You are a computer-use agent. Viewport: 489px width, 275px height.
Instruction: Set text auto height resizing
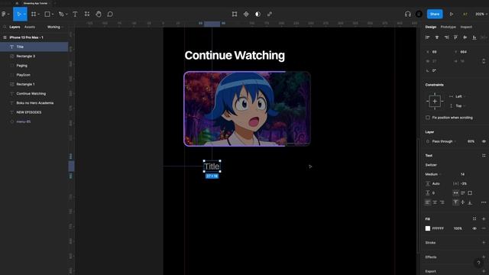pos(463,193)
